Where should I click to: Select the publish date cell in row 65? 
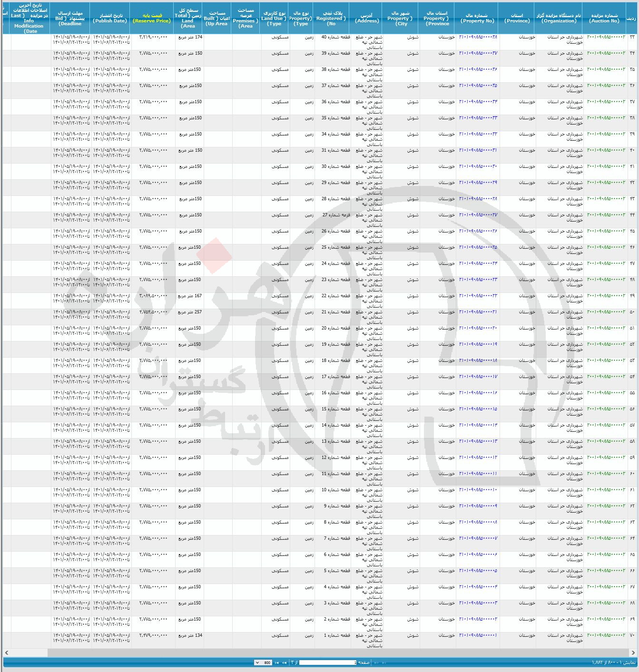tap(111, 560)
